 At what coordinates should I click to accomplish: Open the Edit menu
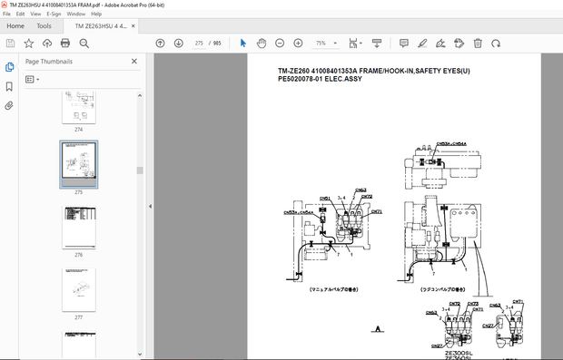tap(21, 14)
